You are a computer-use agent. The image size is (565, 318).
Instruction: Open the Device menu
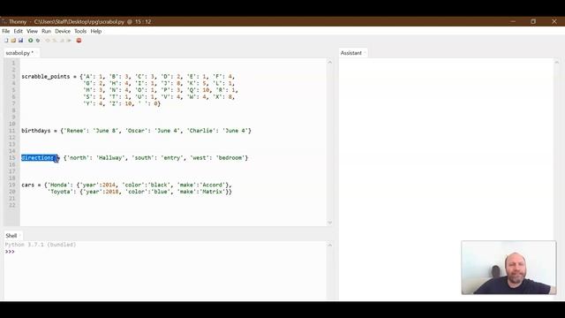pos(63,32)
